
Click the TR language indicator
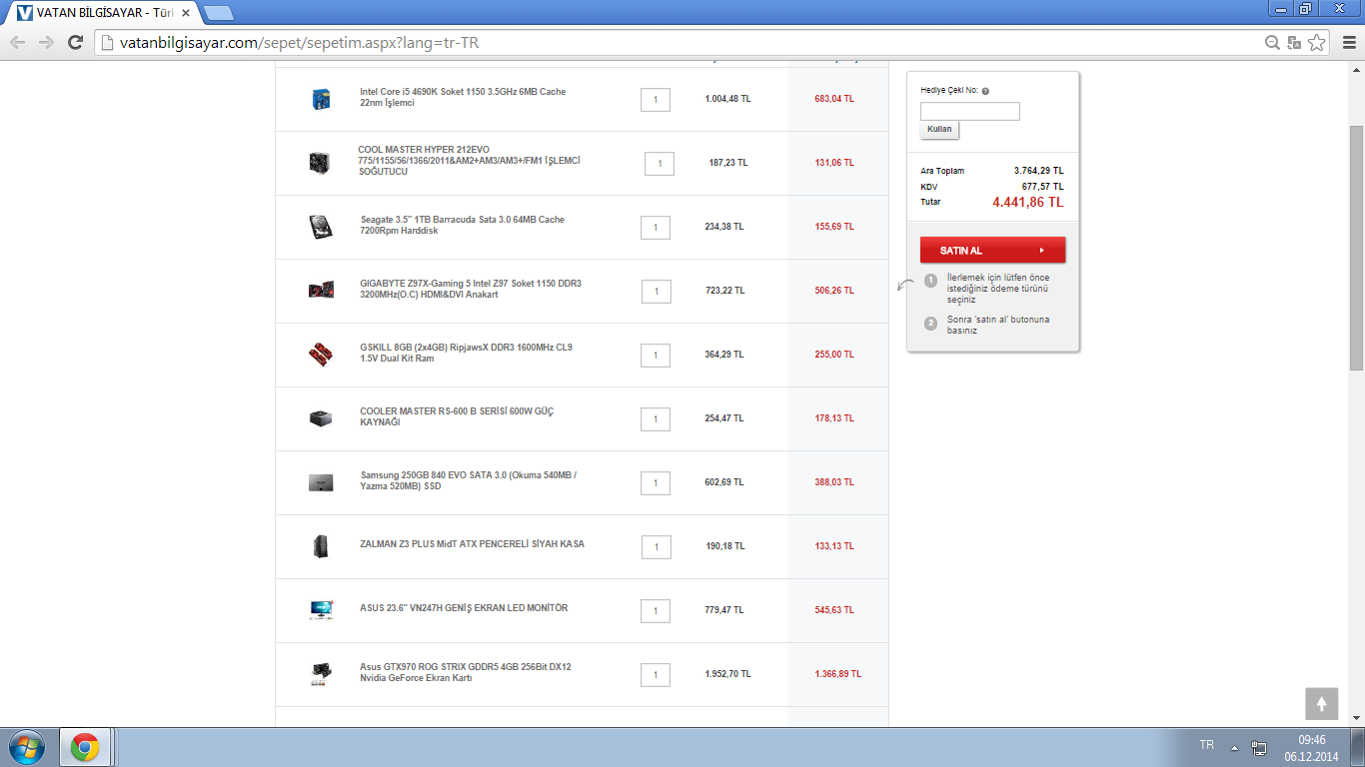(x=1206, y=745)
